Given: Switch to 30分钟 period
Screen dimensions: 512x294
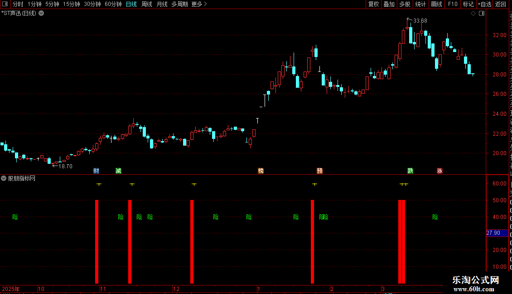Looking at the screenshot, I should 92,4.
